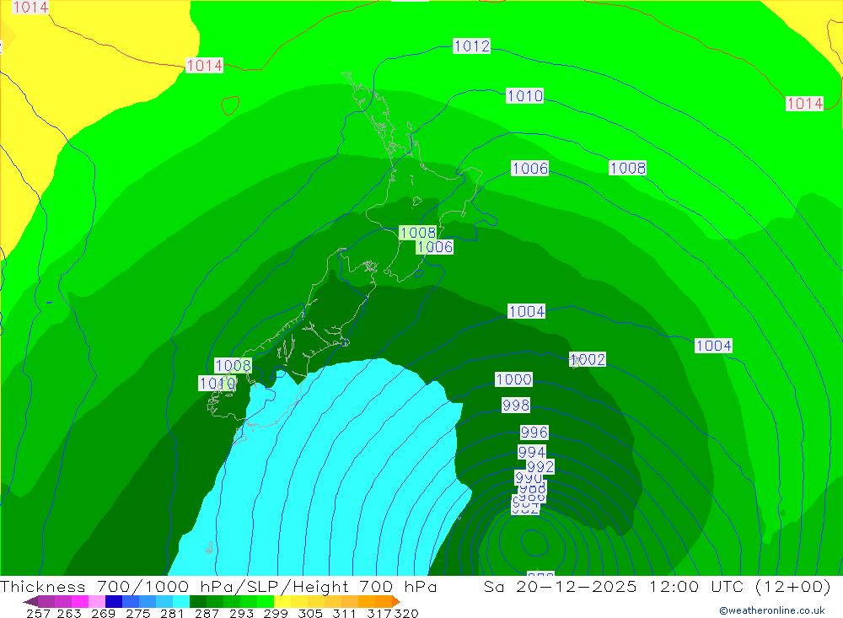Viewport: 843px width, 618px height.
Task: Click the 1008 label off southwest South Island
Action: (x=233, y=366)
